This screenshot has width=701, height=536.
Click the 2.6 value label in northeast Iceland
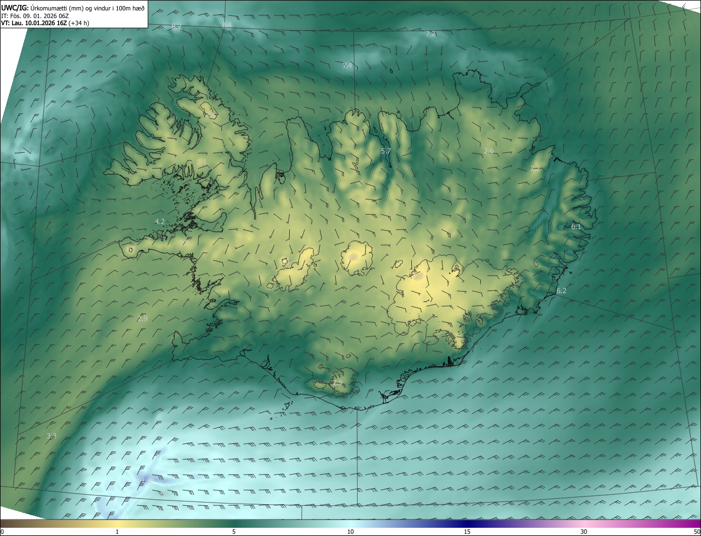click(489, 151)
